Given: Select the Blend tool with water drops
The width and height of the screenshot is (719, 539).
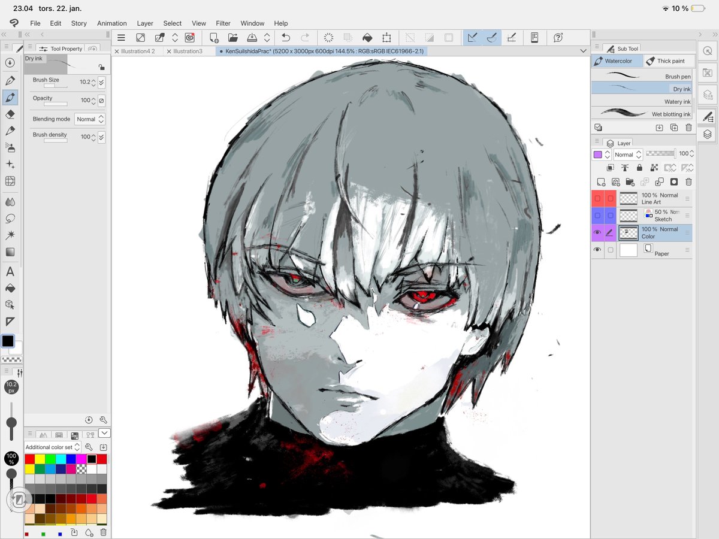Looking at the screenshot, I should [10, 202].
